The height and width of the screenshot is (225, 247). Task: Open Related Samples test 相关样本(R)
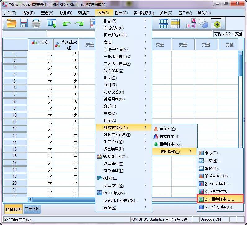[x=174, y=144]
